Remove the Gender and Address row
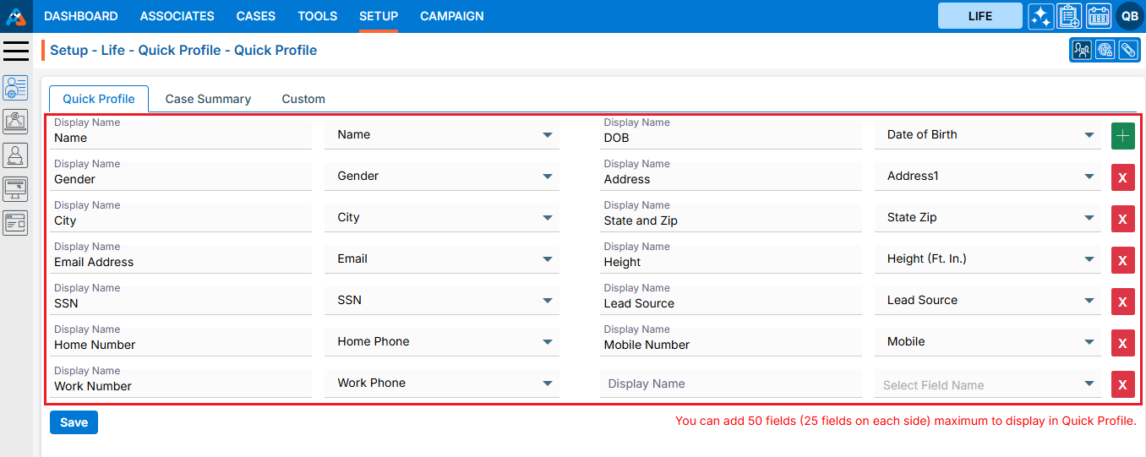Viewport: 1146px width, 457px height. pyautogui.click(x=1122, y=177)
